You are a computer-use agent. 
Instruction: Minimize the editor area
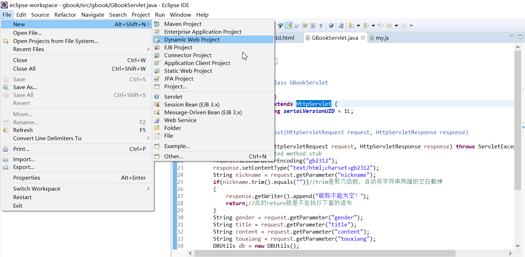512,36
